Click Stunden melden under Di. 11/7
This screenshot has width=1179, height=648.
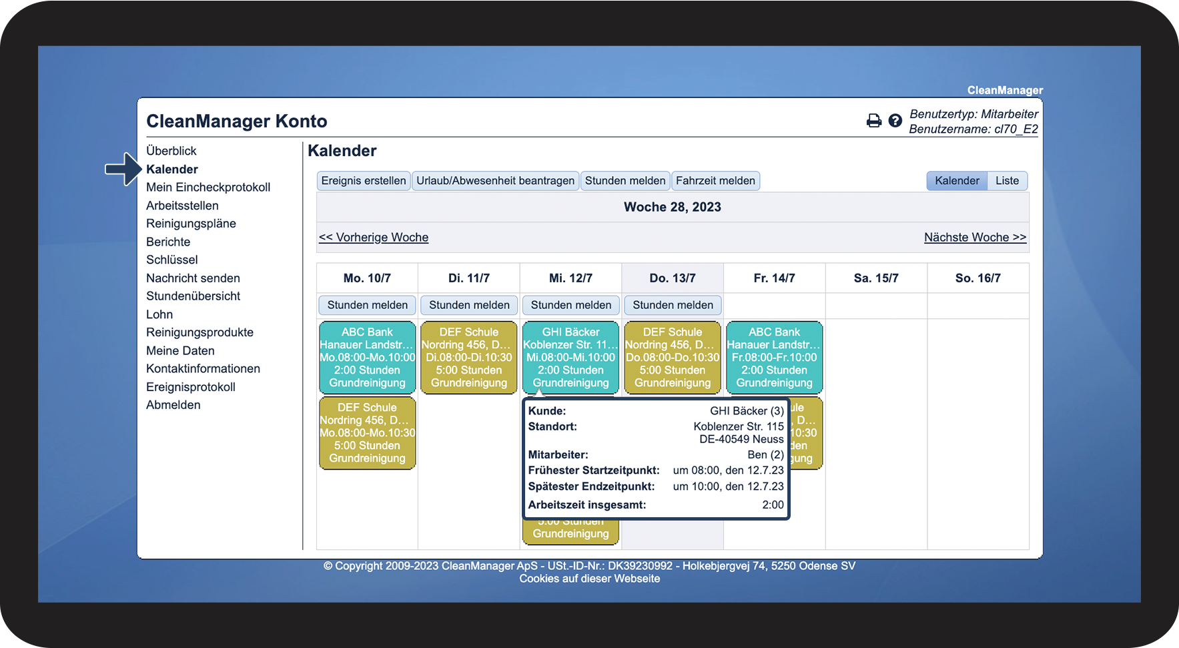point(469,305)
